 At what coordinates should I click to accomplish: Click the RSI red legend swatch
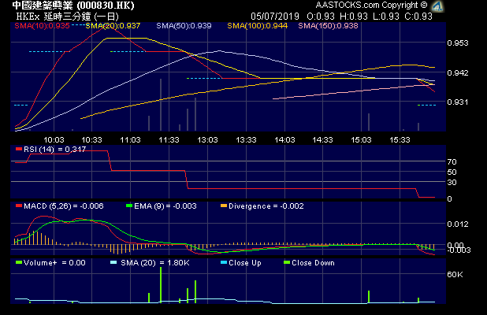(19, 150)
